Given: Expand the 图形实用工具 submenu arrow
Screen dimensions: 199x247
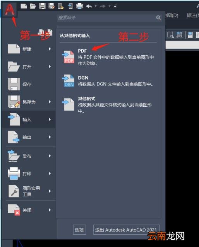Looking at the screenshot, I should click(x=50, y=191).
